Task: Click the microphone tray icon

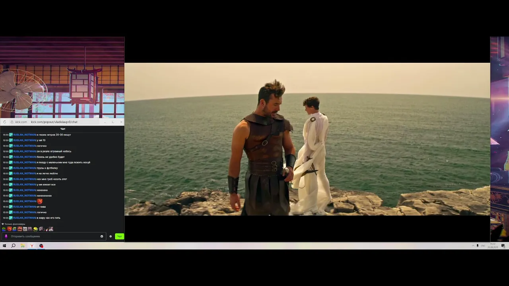Action: (x=478, y=246)
